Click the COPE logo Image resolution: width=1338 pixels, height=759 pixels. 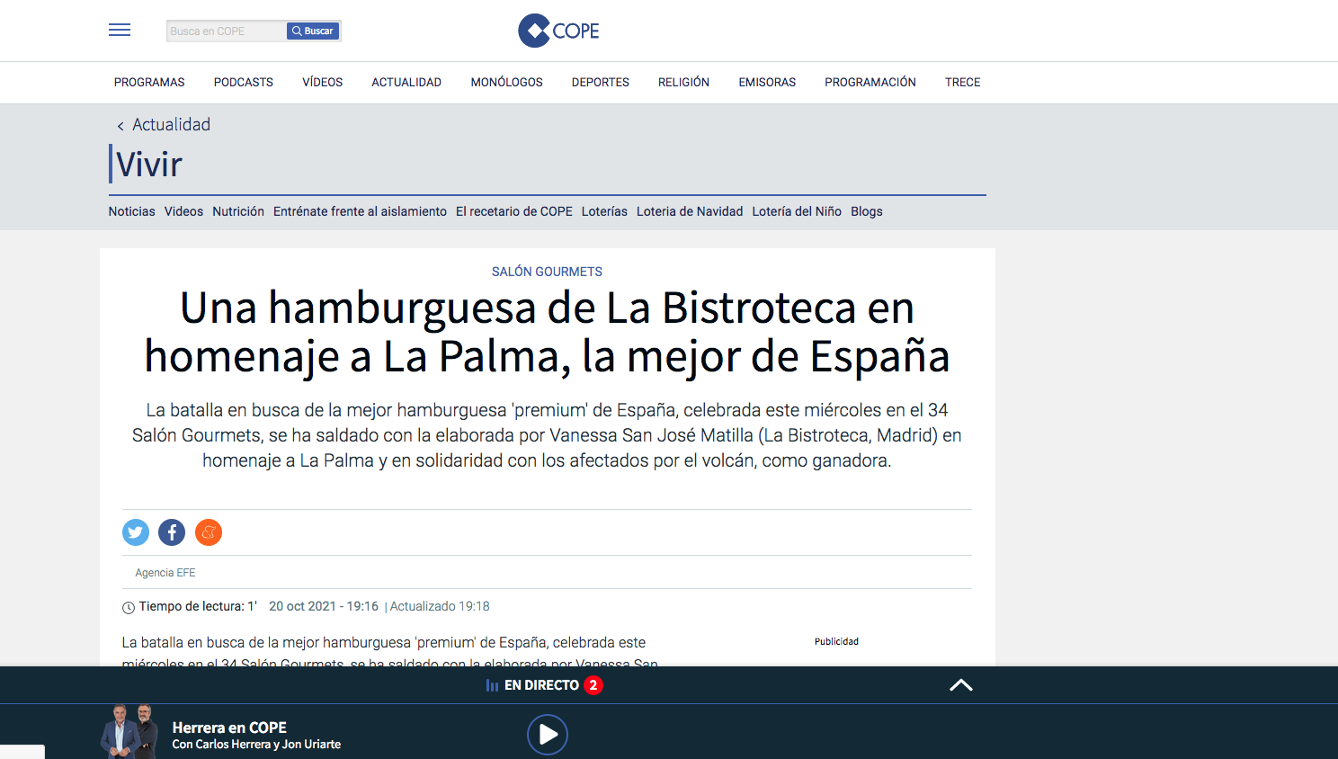(558, 31)
